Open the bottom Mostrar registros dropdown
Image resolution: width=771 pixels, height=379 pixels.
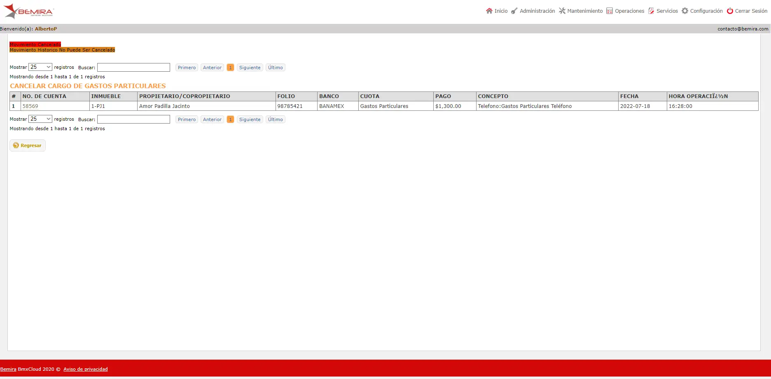point(40,119)
